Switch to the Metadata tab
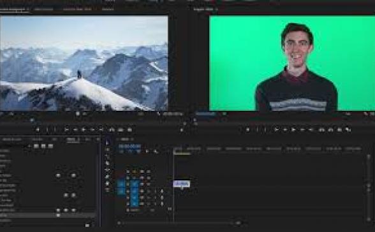375x232 pixels. [x=108, y=9]
